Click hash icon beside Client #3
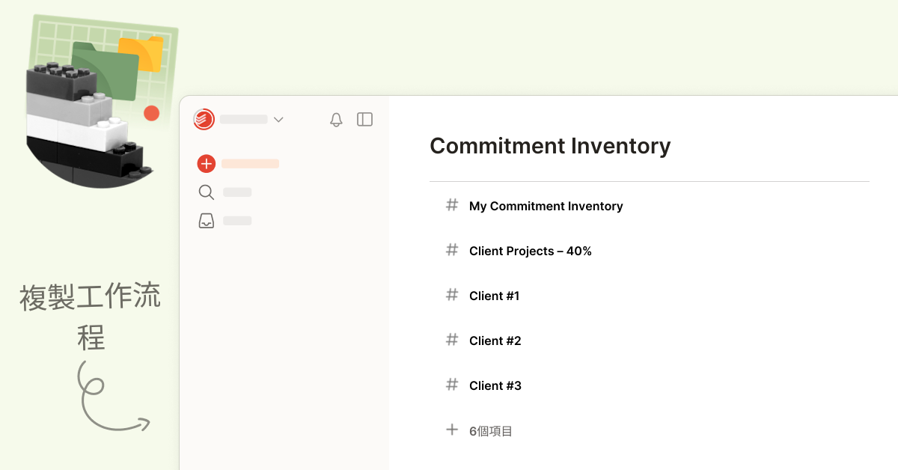The height and width of the screenshot is (470, 898). [x=452, y=385]
